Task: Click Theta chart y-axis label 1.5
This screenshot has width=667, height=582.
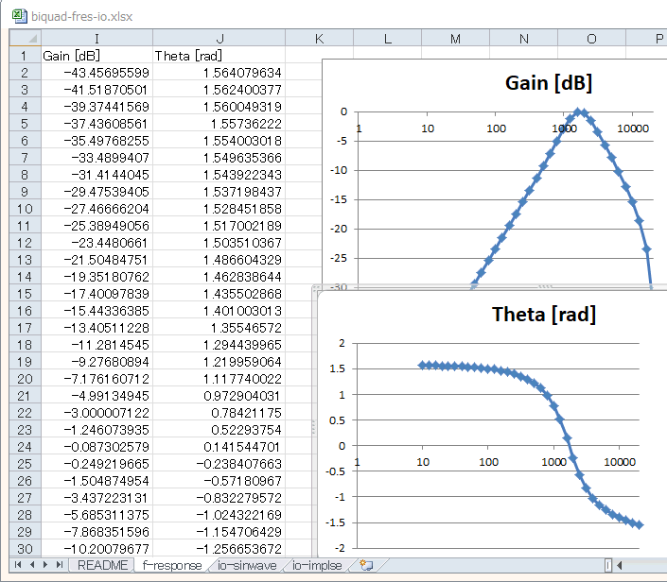Action: pyautogui.click(x=338, y=368)
